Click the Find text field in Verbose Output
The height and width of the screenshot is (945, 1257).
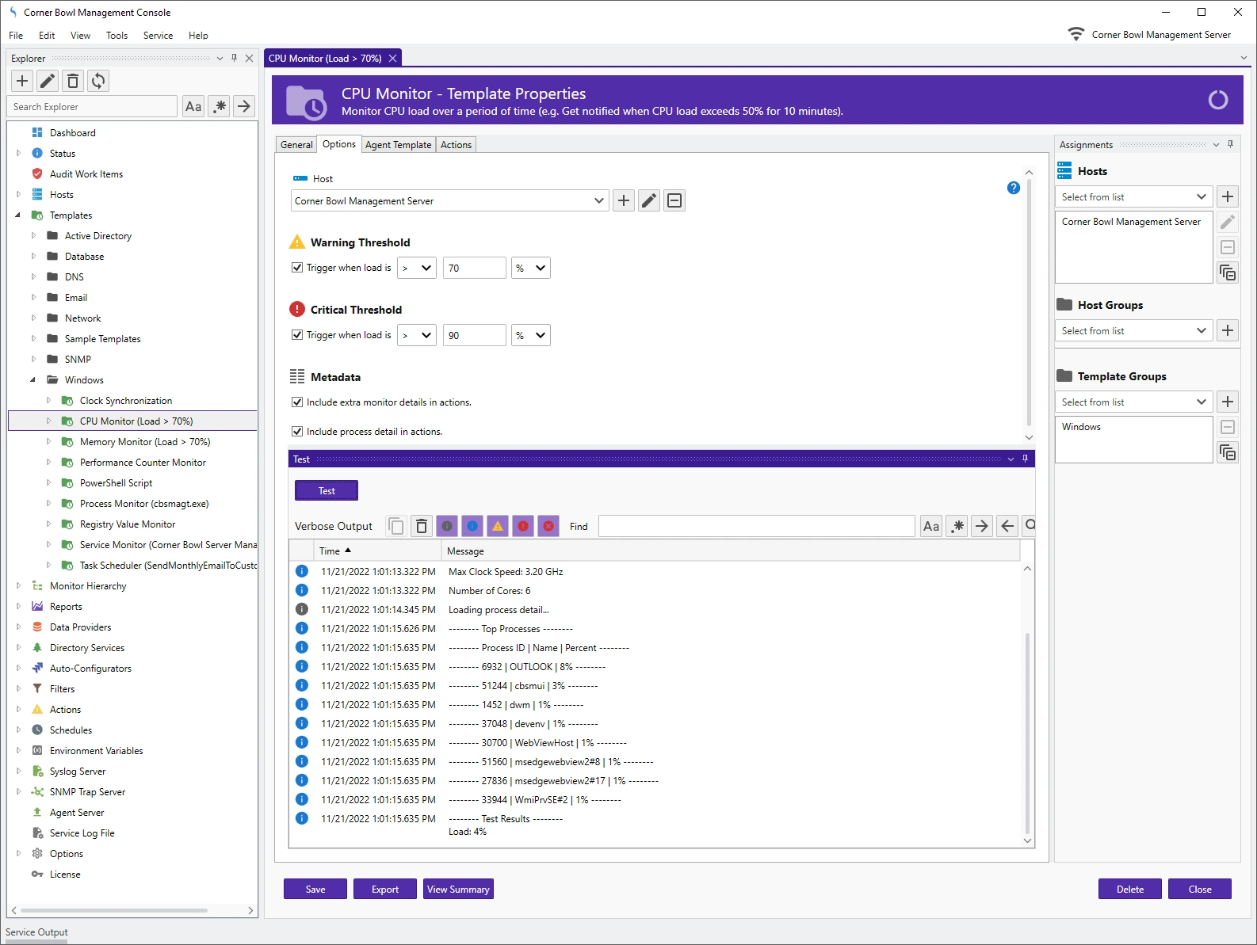pos(756,526)
